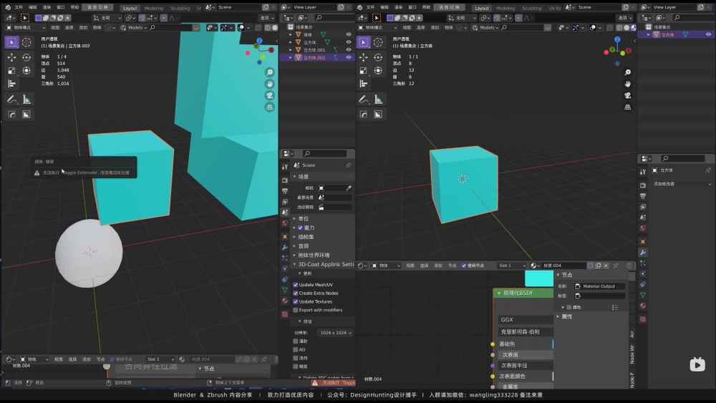Image resolution: width=716 pixels, height=403 pixels.
Task: Select the Box Select tool in left viewport
Action: [x=12, y=42]
